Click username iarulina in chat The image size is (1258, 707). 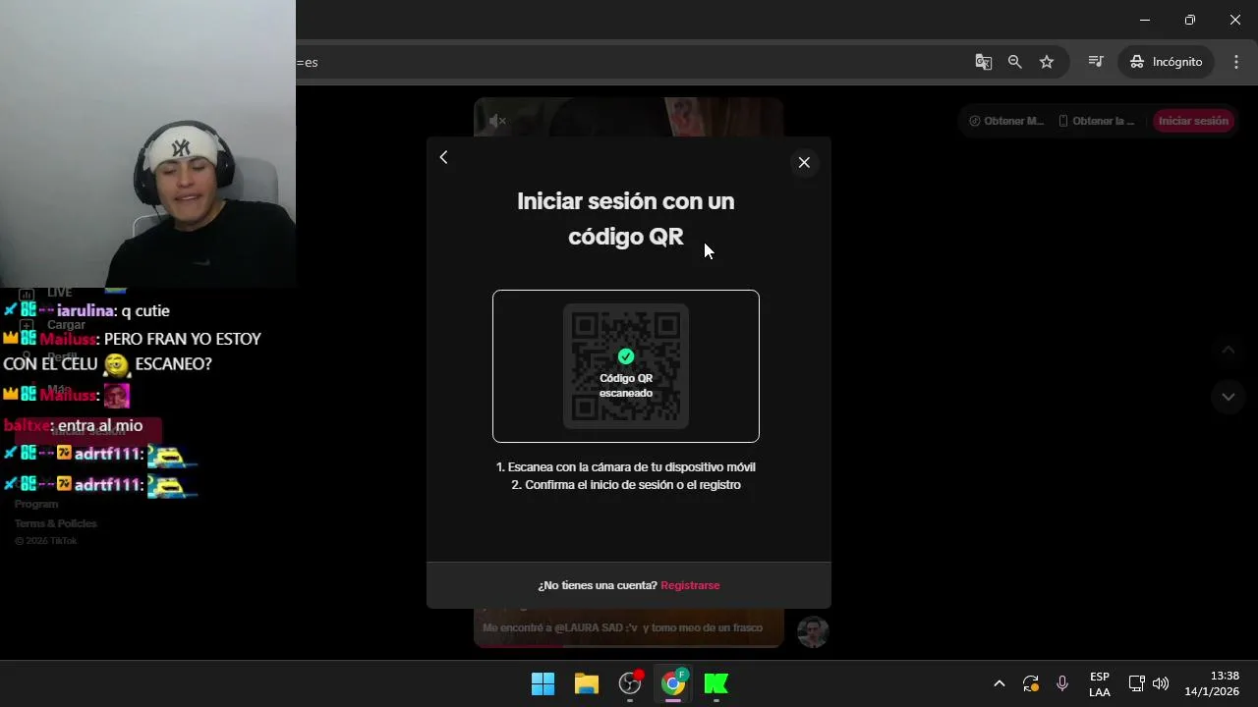pos(86,311)
